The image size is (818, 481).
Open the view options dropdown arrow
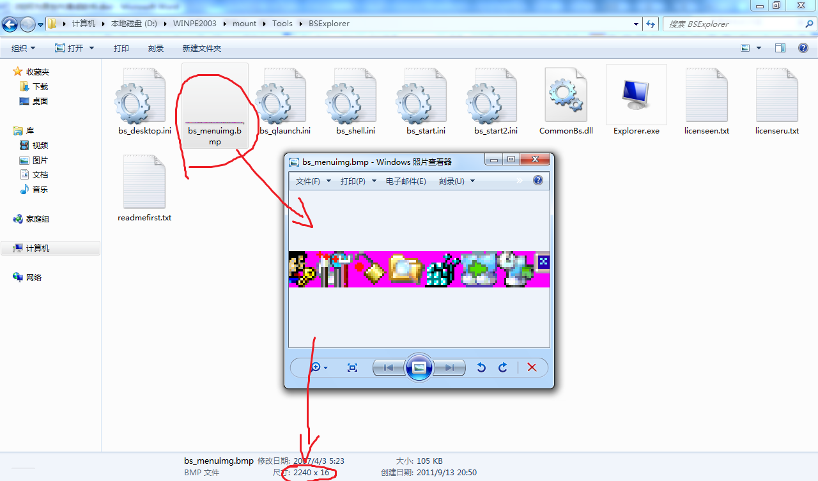click(759, 48)
